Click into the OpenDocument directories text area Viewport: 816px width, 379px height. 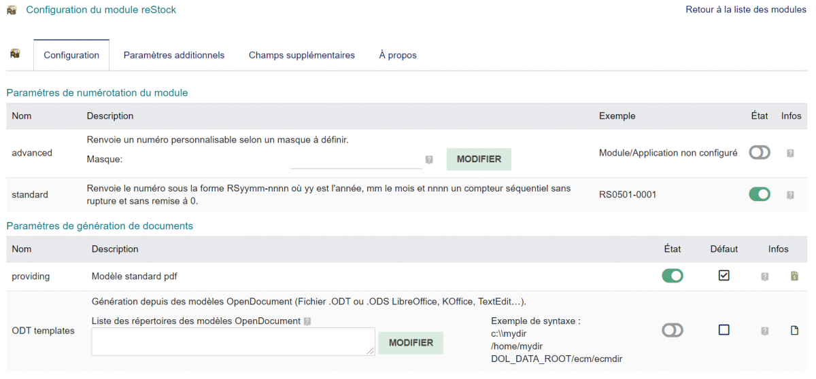(233, 341)
